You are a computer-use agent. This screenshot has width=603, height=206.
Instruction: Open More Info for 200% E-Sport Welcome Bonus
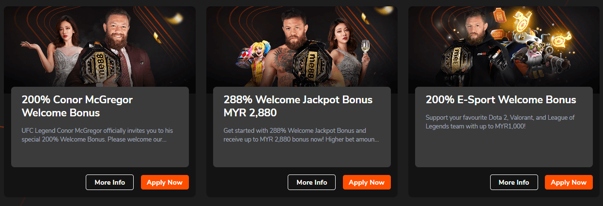(514, 182)
